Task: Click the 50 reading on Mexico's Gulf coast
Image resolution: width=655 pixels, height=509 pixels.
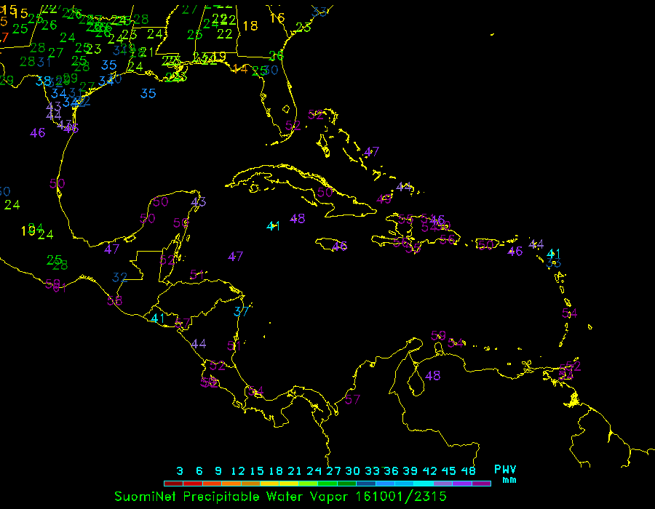Action: (57, 183)
